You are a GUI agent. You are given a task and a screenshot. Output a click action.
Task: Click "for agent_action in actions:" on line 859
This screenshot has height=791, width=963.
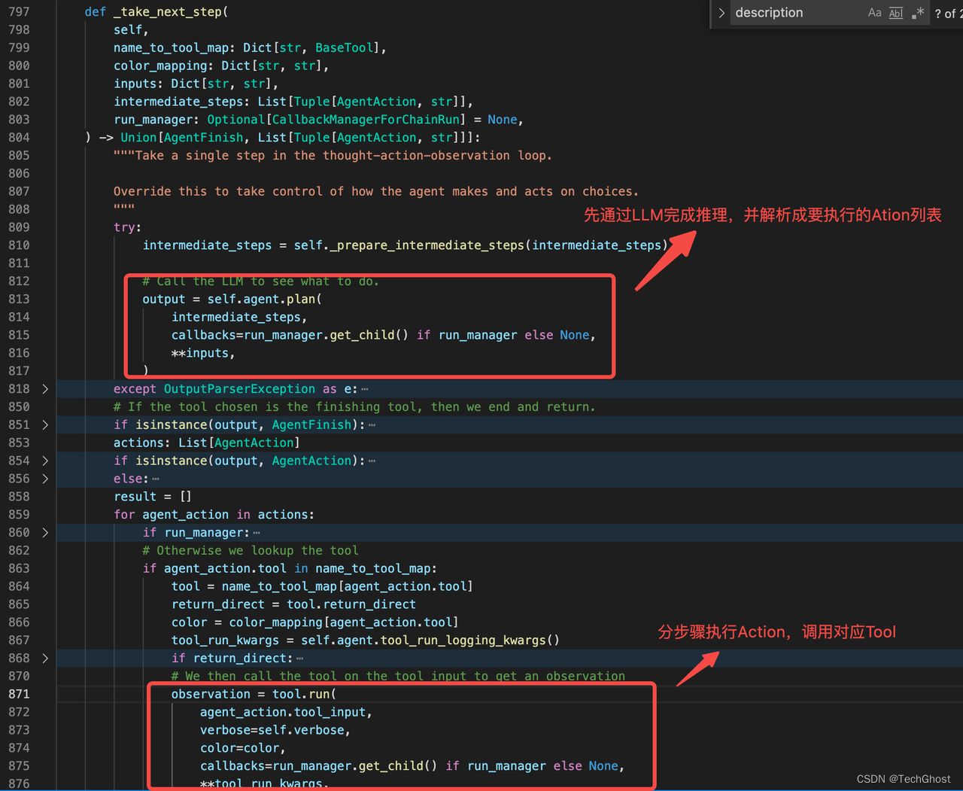tap(214, 515)
